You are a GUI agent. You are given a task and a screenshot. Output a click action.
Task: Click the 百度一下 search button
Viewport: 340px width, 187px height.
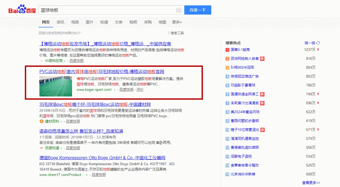[x=198, y=10]
